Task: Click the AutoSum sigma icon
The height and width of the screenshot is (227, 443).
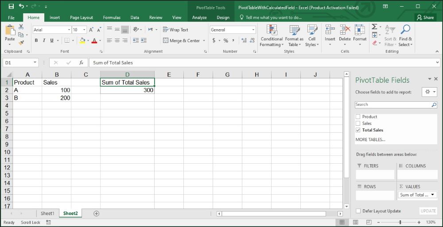Action: point(374,27)
